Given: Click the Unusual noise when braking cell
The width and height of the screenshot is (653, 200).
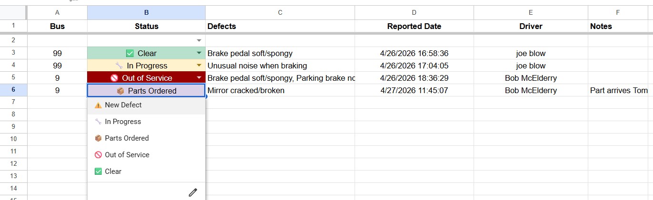Looking at the screenshot, I should pos(280,66).
